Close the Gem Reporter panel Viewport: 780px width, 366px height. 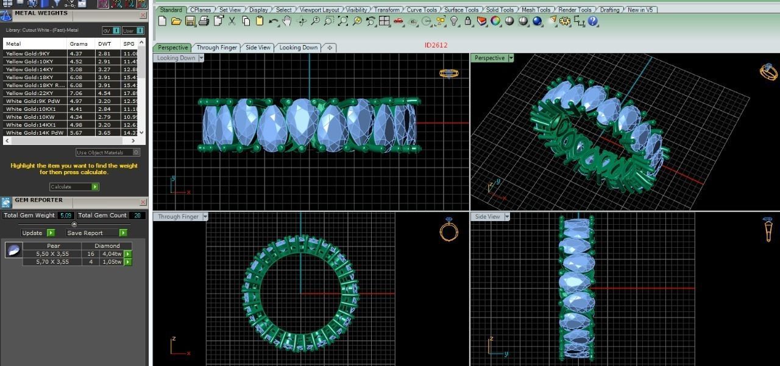tap(143, 202)
